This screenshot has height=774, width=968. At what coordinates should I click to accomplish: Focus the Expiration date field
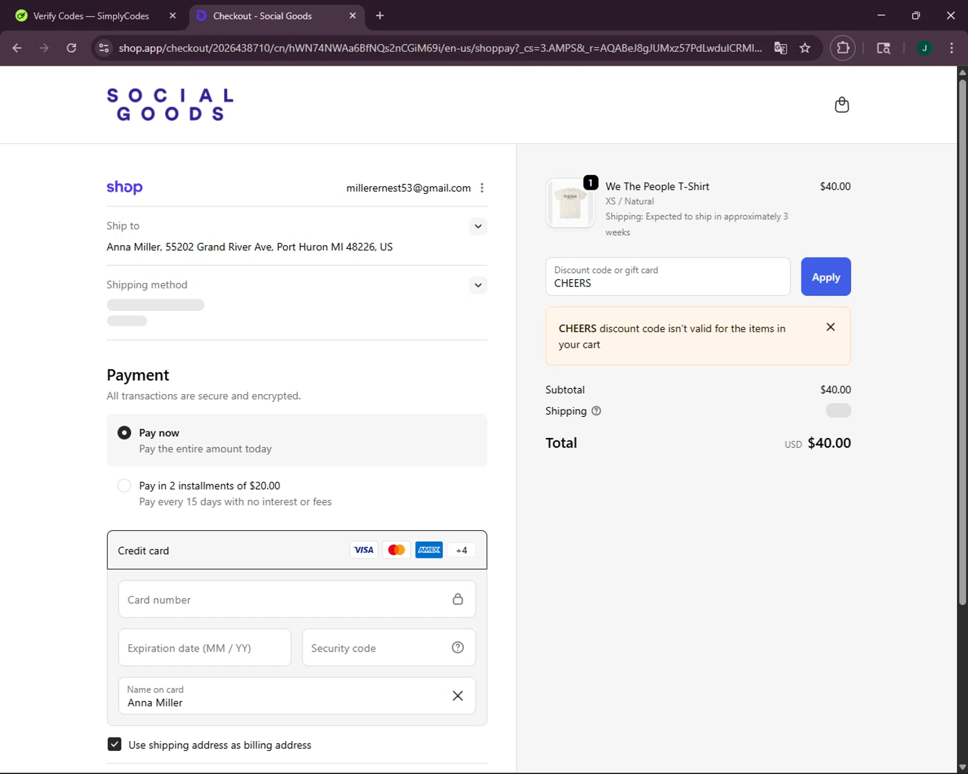click(205, 648)
